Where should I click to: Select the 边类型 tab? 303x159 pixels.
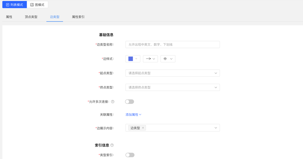(x=55, y=17)
